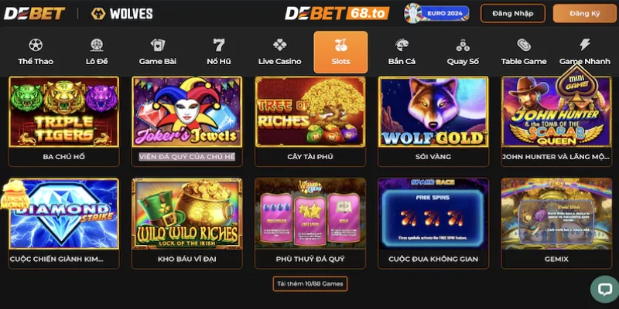Image resolution: width=619 pixels, height=309 pixels.
Task: Click the DEBET Wolves logo
Action: click(x=78, y=13)
